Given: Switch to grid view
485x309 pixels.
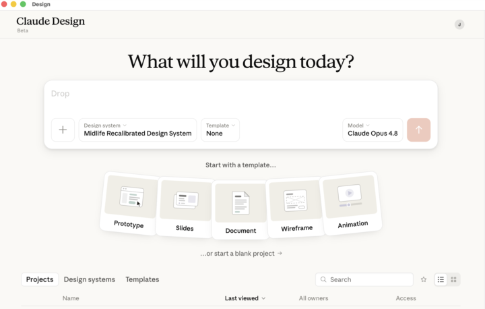Looking at the screenshot, I should tap(454, 279).
